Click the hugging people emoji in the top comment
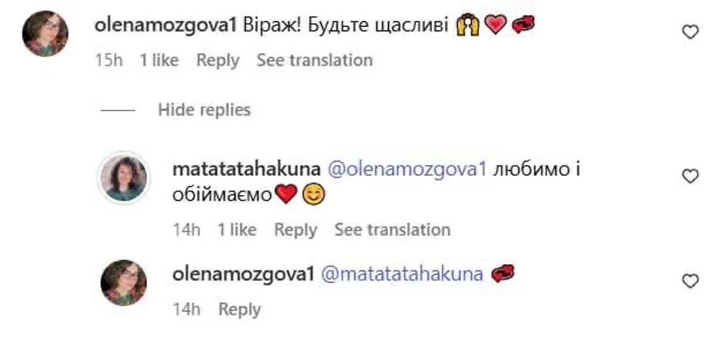Image resolution: width=715 pixels, height=354 pixels. pyautogui.click(x=468, y=26)
